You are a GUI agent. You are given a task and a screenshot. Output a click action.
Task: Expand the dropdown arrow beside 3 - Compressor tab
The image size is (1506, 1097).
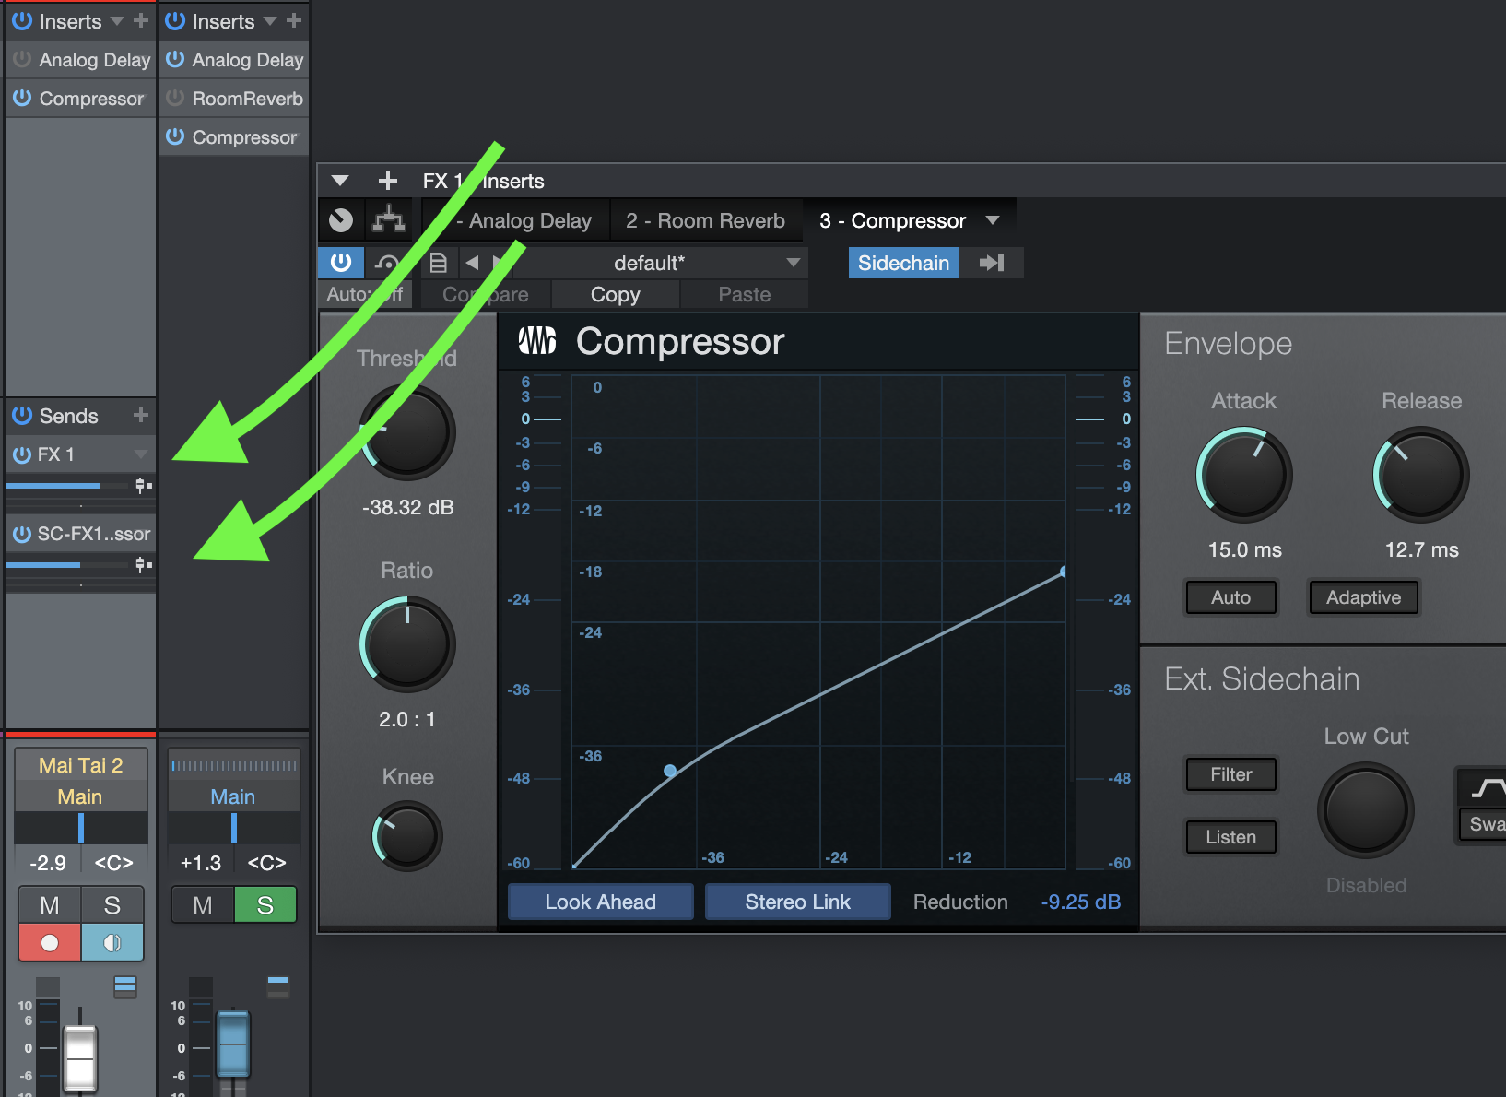(x=993, y=220)
